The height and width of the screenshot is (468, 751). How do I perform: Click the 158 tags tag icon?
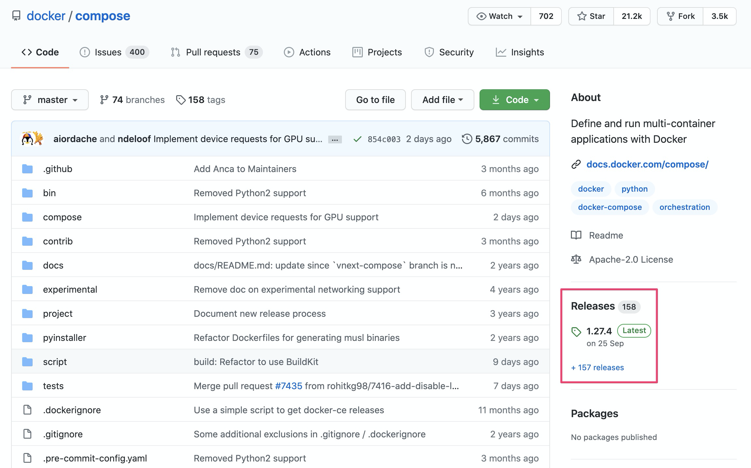(x=180, y=100)
